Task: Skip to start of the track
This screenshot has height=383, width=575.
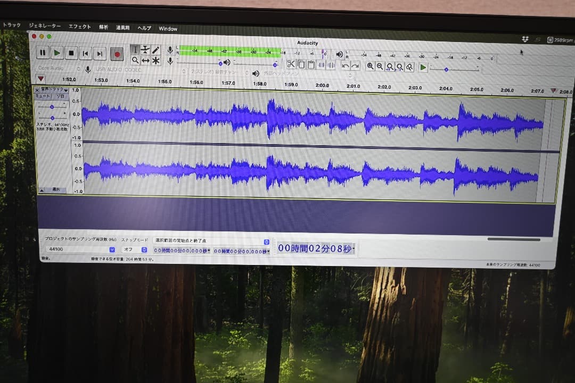Action: coord(85,53)
